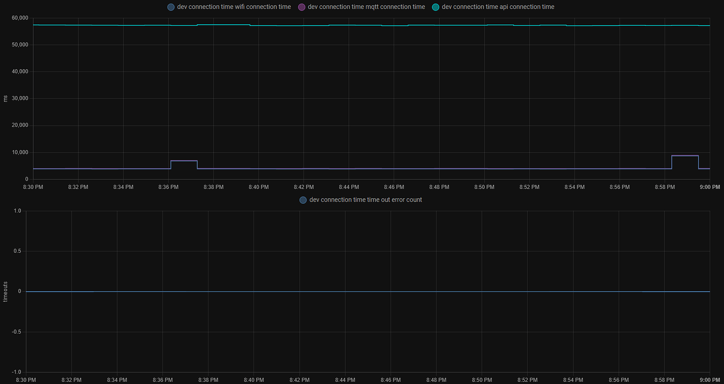The width and height of the screenshot is (724, 384).
Task: Click the -1.0 y-axis label on the bottom chart
Action: click(x=16, y=372)
